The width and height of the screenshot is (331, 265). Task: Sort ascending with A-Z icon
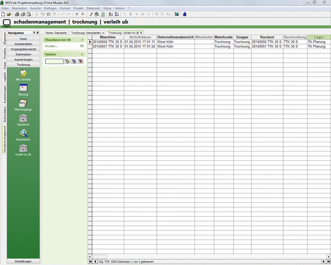tap(111, 14)
